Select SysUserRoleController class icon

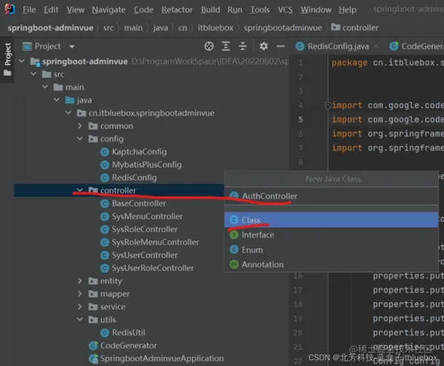105,268
